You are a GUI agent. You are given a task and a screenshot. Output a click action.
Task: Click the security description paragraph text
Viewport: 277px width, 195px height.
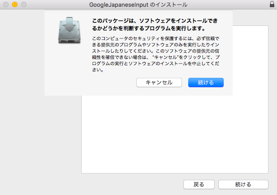click(156, 54)
